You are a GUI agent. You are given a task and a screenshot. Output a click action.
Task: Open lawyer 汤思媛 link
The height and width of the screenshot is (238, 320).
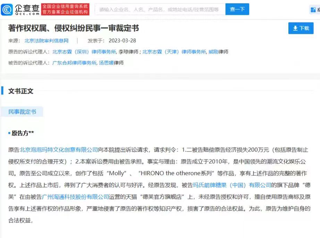tap(106, 63)
